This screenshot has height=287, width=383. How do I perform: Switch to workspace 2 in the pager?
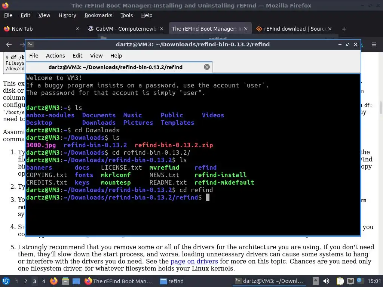26,281
